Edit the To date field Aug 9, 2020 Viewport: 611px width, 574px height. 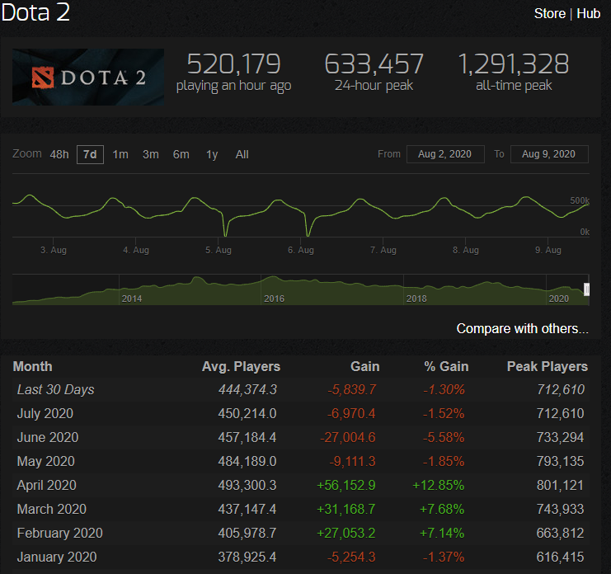tap(549, 154)
